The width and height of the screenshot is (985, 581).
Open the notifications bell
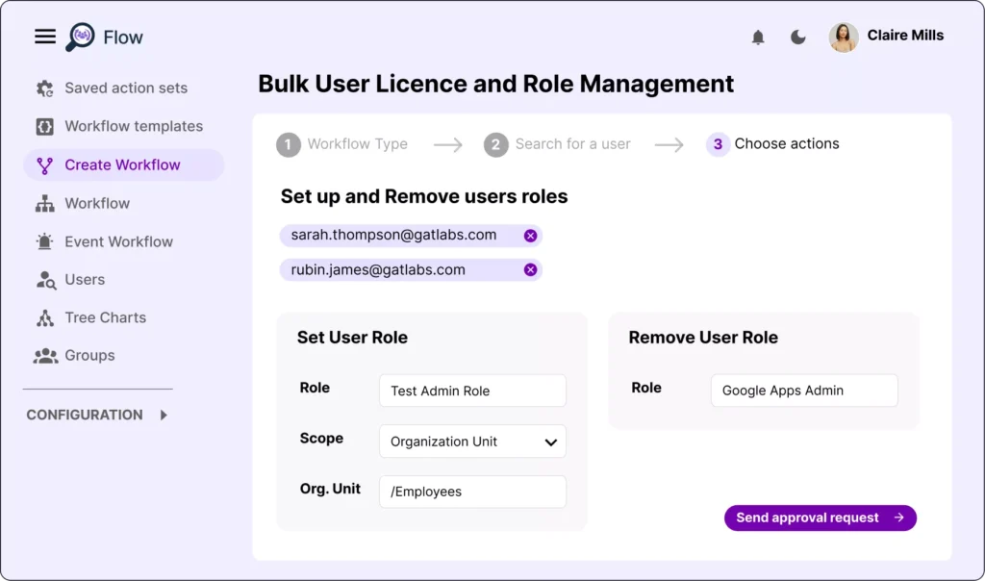(758, 38)
